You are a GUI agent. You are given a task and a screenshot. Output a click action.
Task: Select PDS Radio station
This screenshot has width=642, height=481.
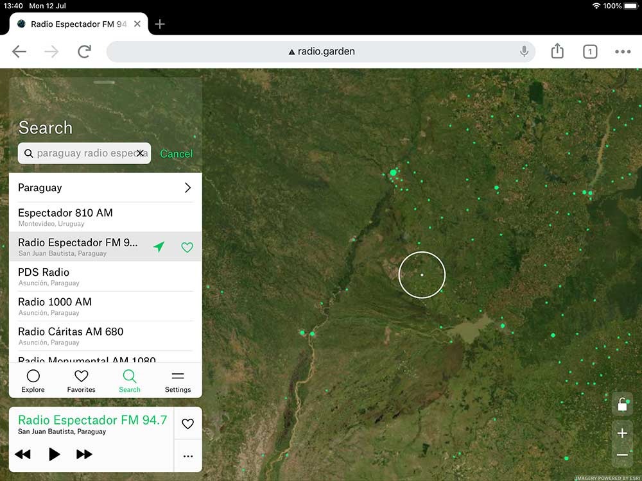[x=105, y=276]
